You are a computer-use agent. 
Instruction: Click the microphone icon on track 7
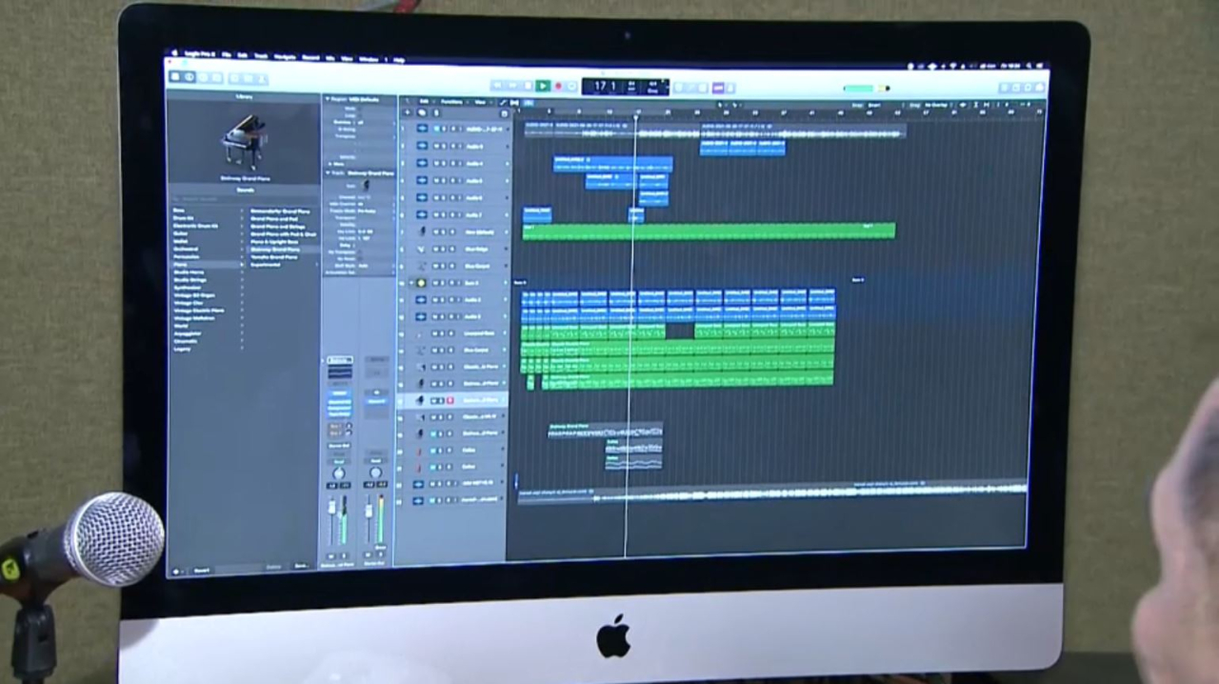pos(422,231)
